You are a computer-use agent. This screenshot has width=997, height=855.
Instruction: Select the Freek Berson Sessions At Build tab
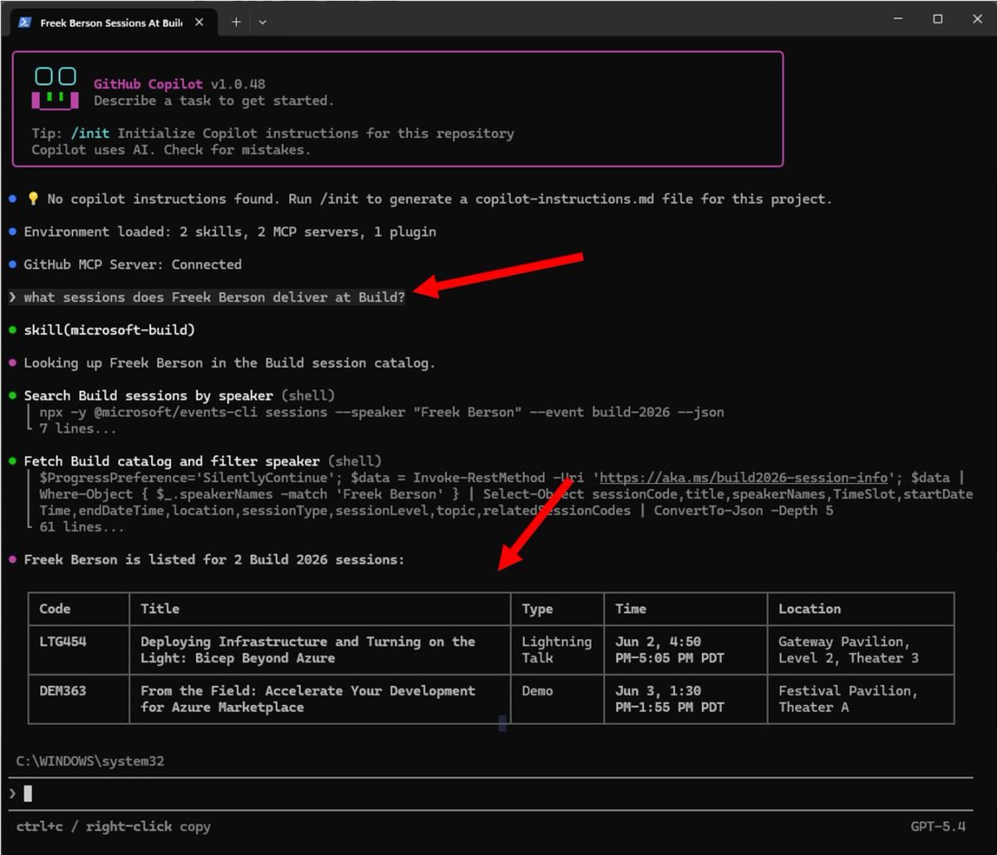coord(114,22)
